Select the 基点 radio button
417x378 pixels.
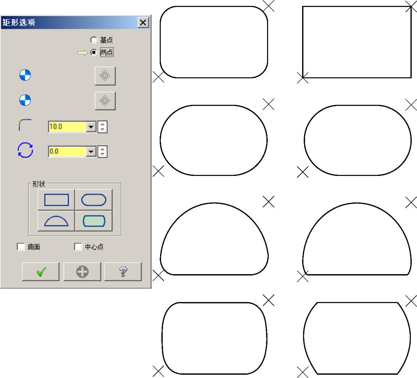point(94,40)
